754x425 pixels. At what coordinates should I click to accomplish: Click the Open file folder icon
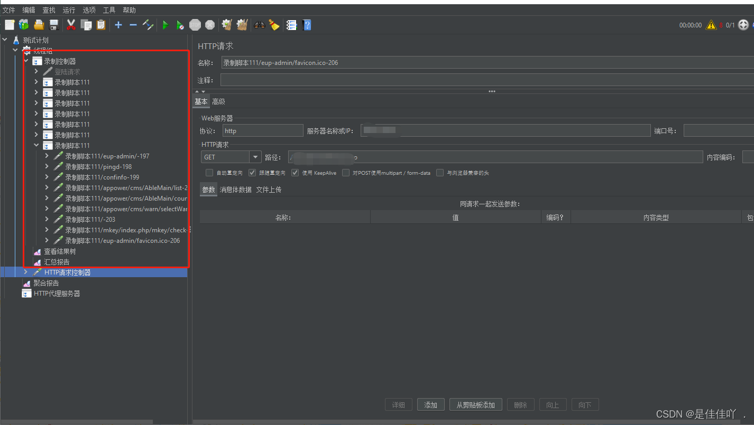click(x=39, y=25)
